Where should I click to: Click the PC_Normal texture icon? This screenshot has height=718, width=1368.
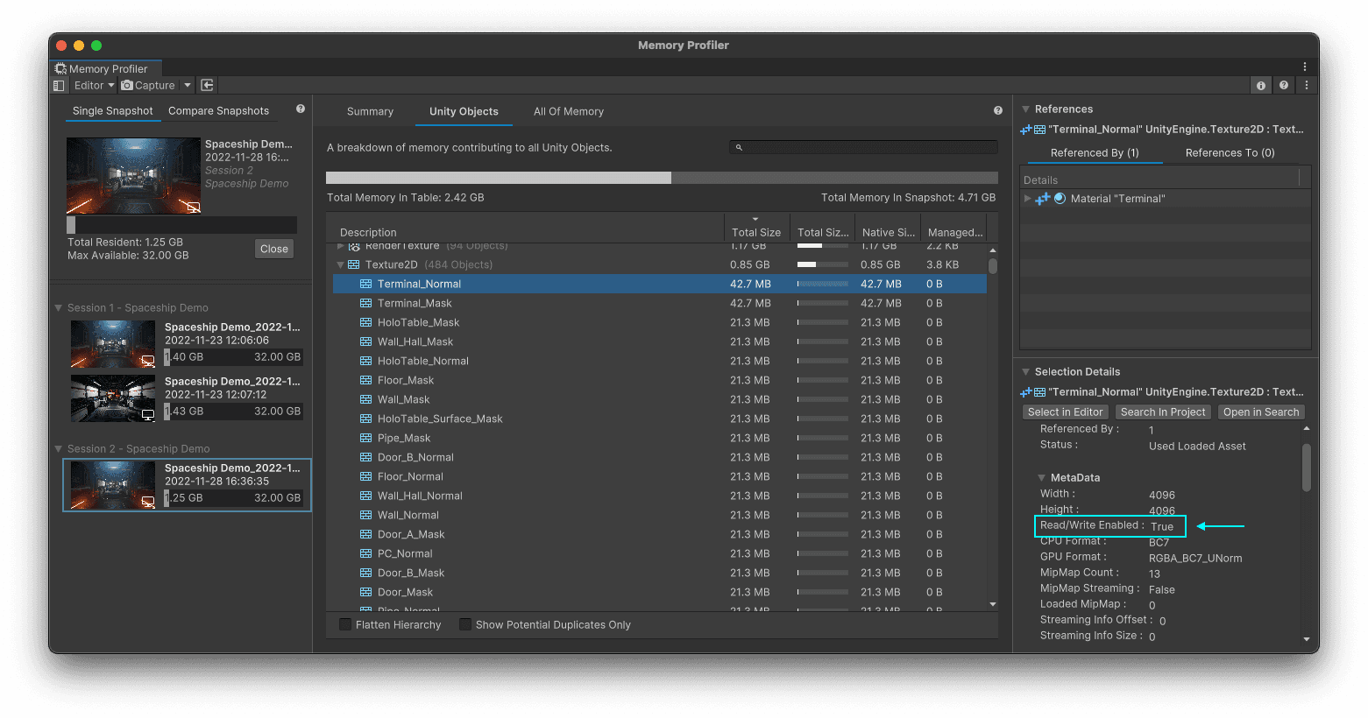coord(365,553)
